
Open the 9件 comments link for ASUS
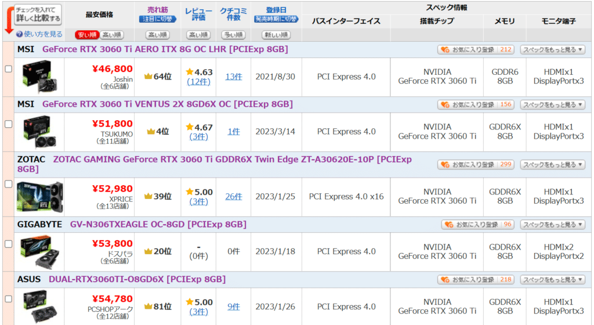click(x=234, y=306)
